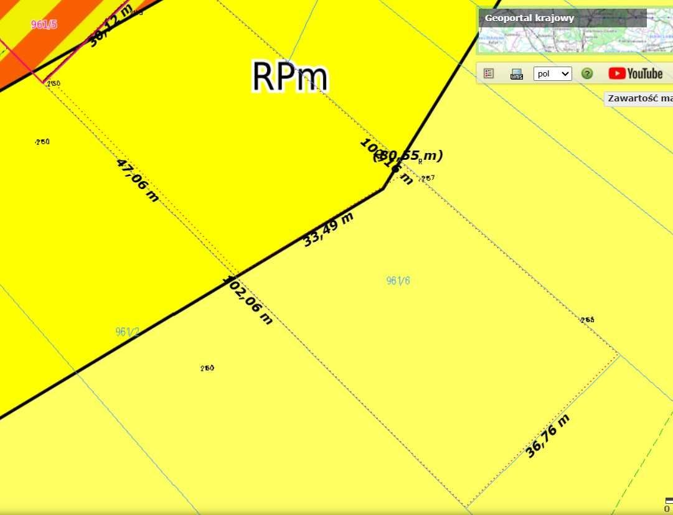Click the 33,49 m measurement label
The image size is (673, 515).
(x=328, y=230)
